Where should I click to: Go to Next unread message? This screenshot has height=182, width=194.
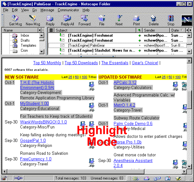(x=119, y=20)
